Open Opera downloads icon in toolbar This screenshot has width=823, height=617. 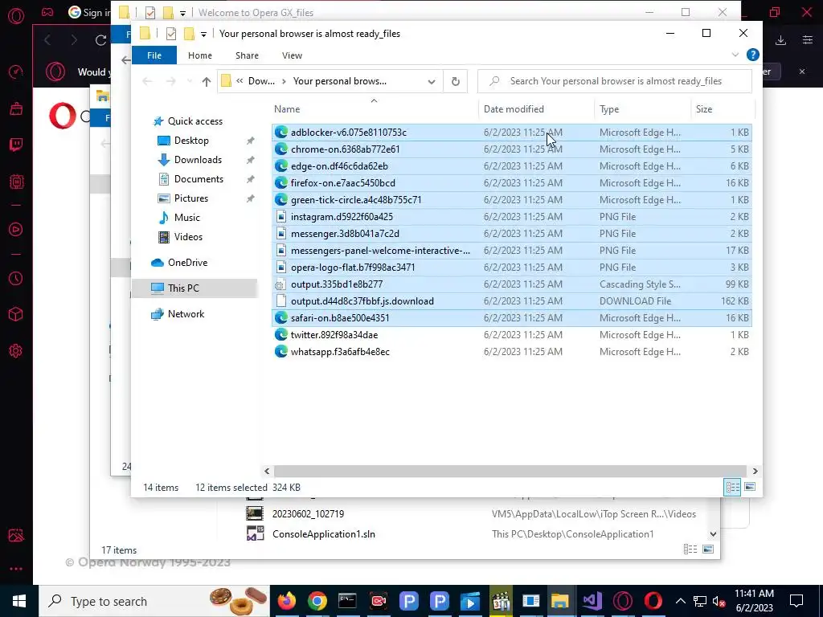780,40
